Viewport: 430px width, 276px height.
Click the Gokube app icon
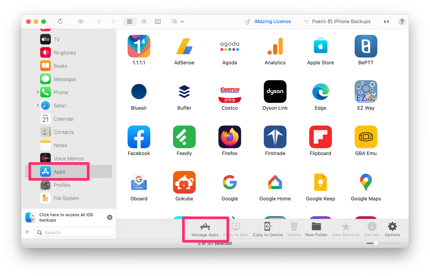(x=184, y=182)
